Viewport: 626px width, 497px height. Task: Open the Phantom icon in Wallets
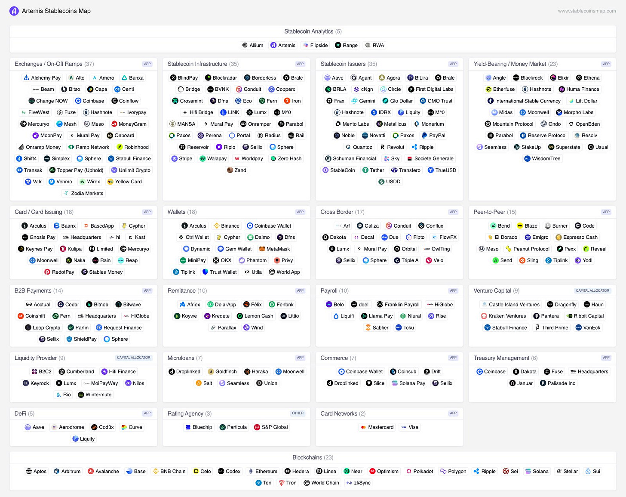242,260
